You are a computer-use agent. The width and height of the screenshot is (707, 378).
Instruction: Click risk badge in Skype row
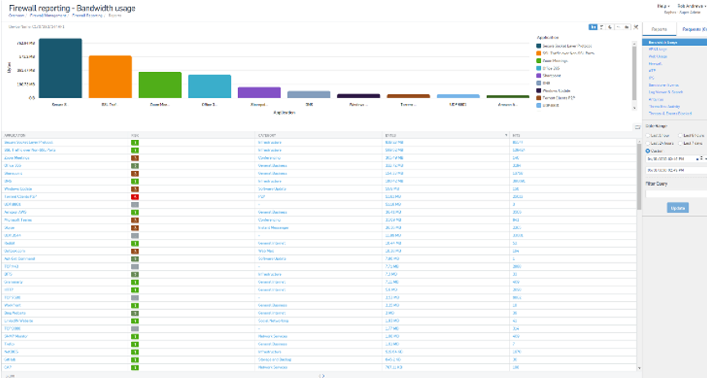(134, 227)
